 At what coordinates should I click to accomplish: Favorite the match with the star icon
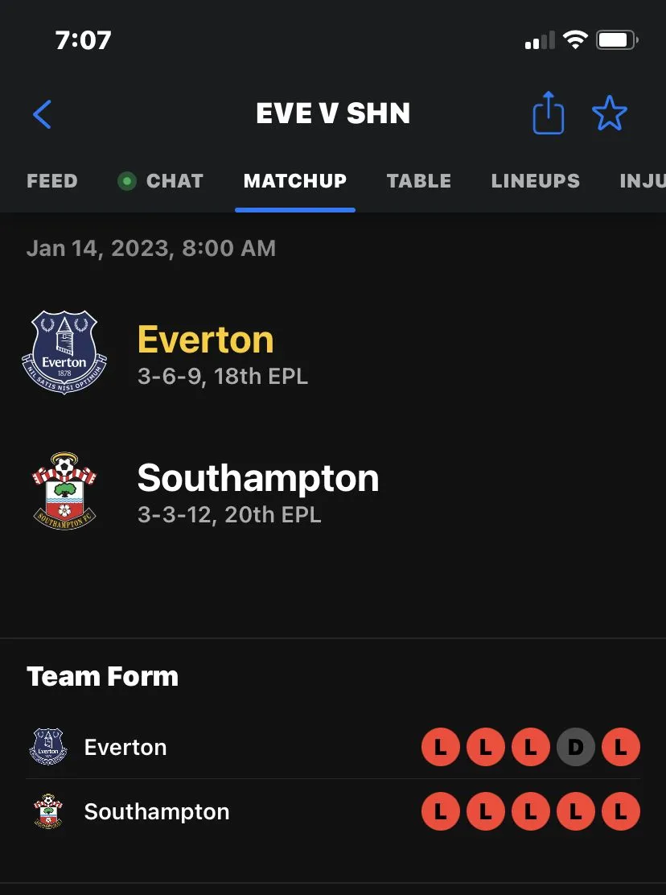(609, 113)
